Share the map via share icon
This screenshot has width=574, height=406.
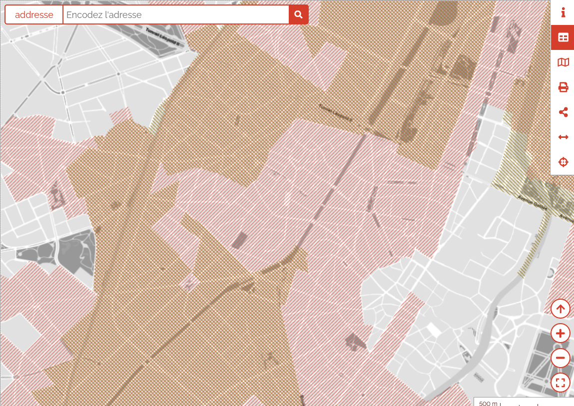point(563,112)
